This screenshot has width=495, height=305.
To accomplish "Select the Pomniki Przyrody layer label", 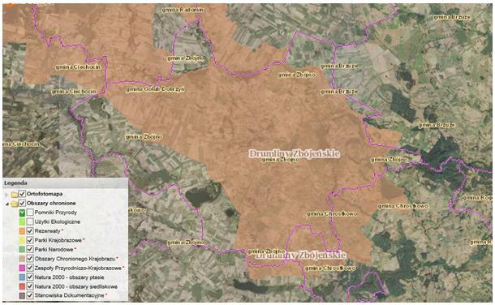I will (x=56, y=213).
